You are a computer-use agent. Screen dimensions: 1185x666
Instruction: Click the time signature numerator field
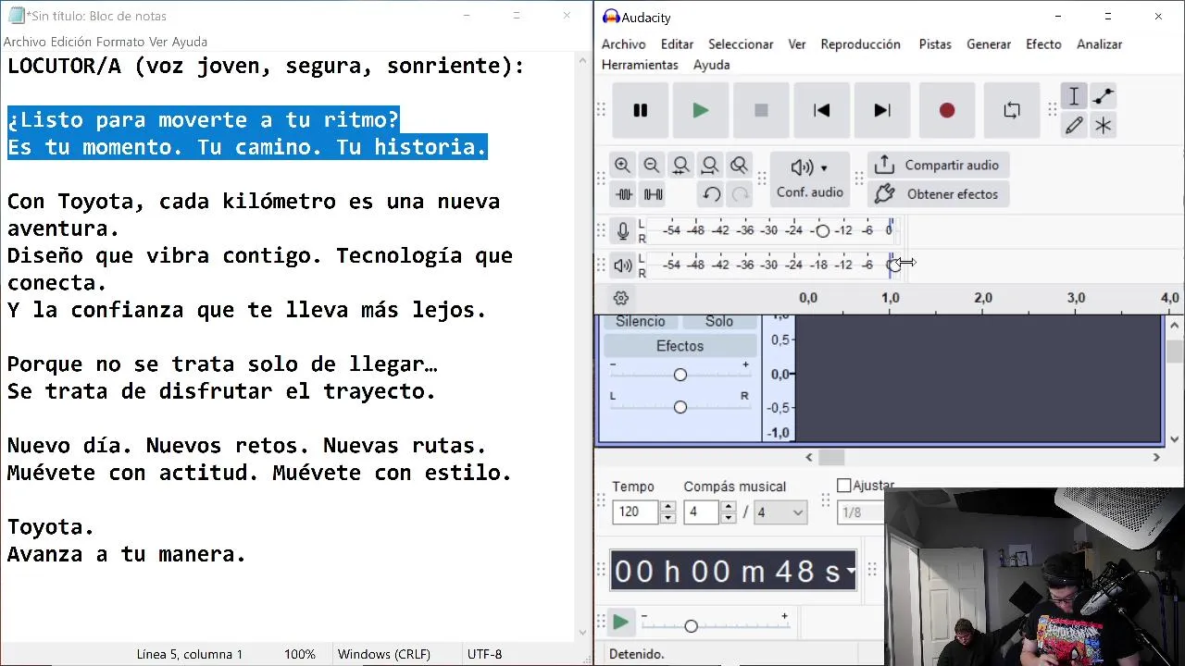pyautogui.click(x=701, y=512)
